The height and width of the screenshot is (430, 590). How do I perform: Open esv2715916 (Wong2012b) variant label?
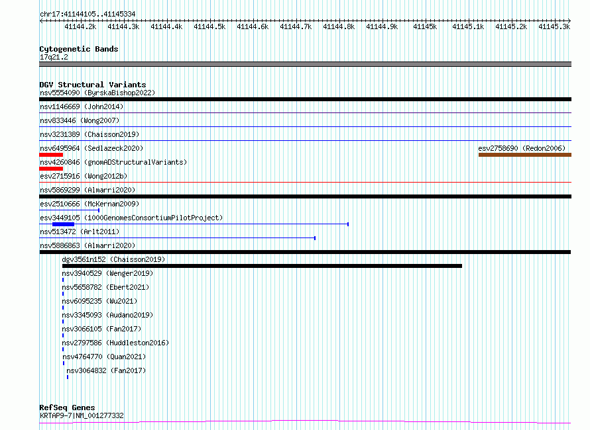point(84,176)
